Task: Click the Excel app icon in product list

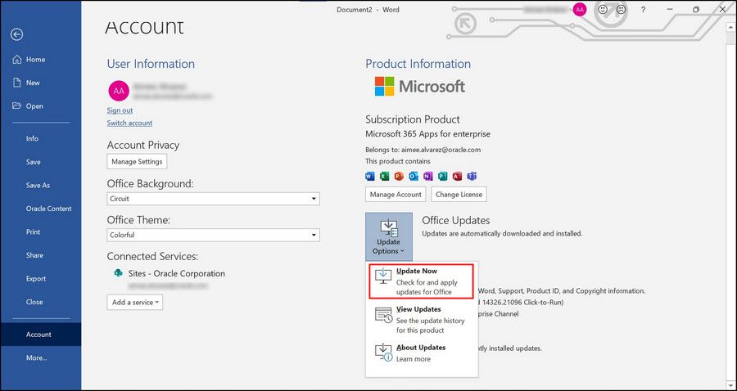Action: coord(385,176)
